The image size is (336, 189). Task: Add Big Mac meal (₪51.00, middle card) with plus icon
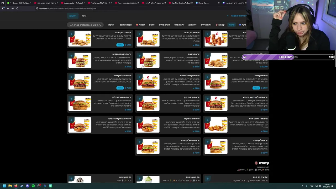[x=139, y=56]
